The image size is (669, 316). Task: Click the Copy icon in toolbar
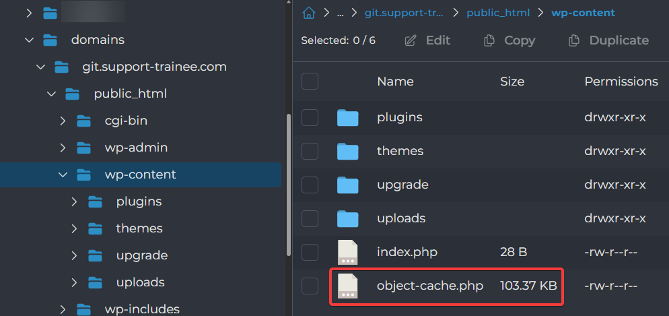(x=489, y=40)
